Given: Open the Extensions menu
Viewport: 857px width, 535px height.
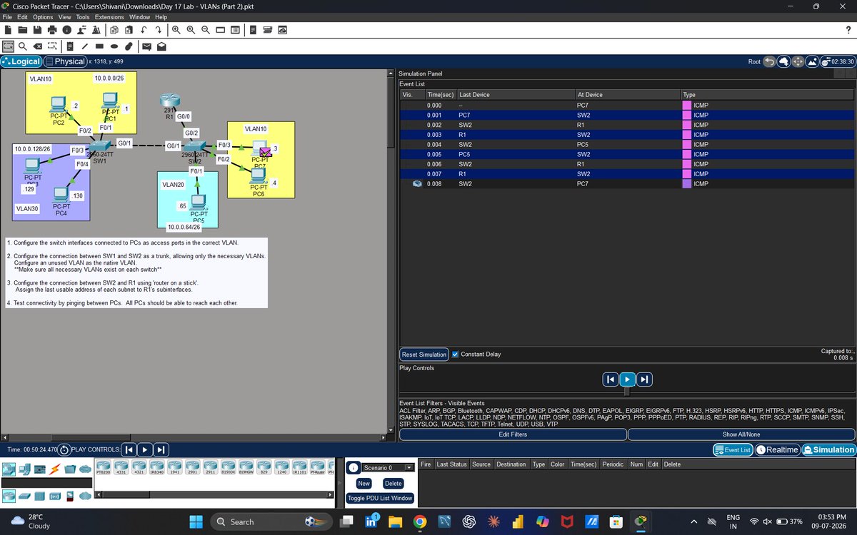Looking at the screenshot, I should (109, 17).
